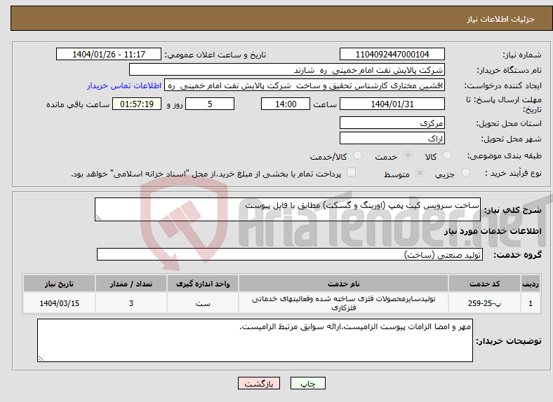The image size is (553, 402).
Task: Click the delivery city field اراک
Action: 392,138
